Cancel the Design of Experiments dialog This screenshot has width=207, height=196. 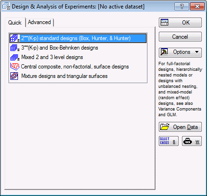coord(180,37)
